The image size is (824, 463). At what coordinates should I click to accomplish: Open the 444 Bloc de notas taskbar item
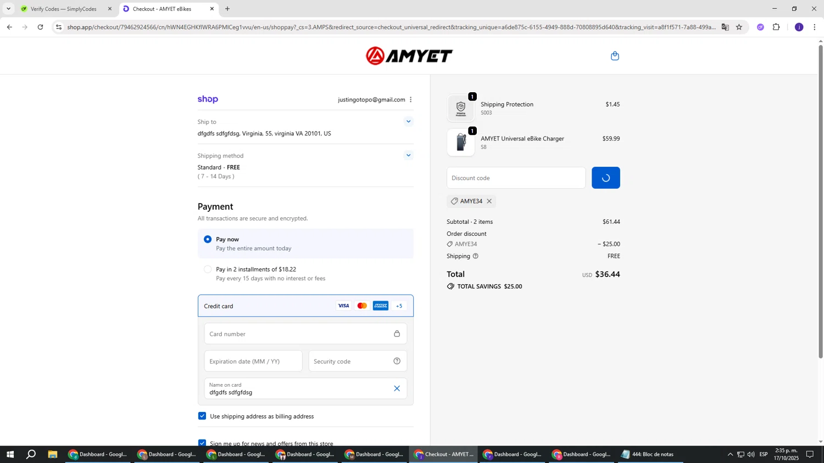pos(651,454)
